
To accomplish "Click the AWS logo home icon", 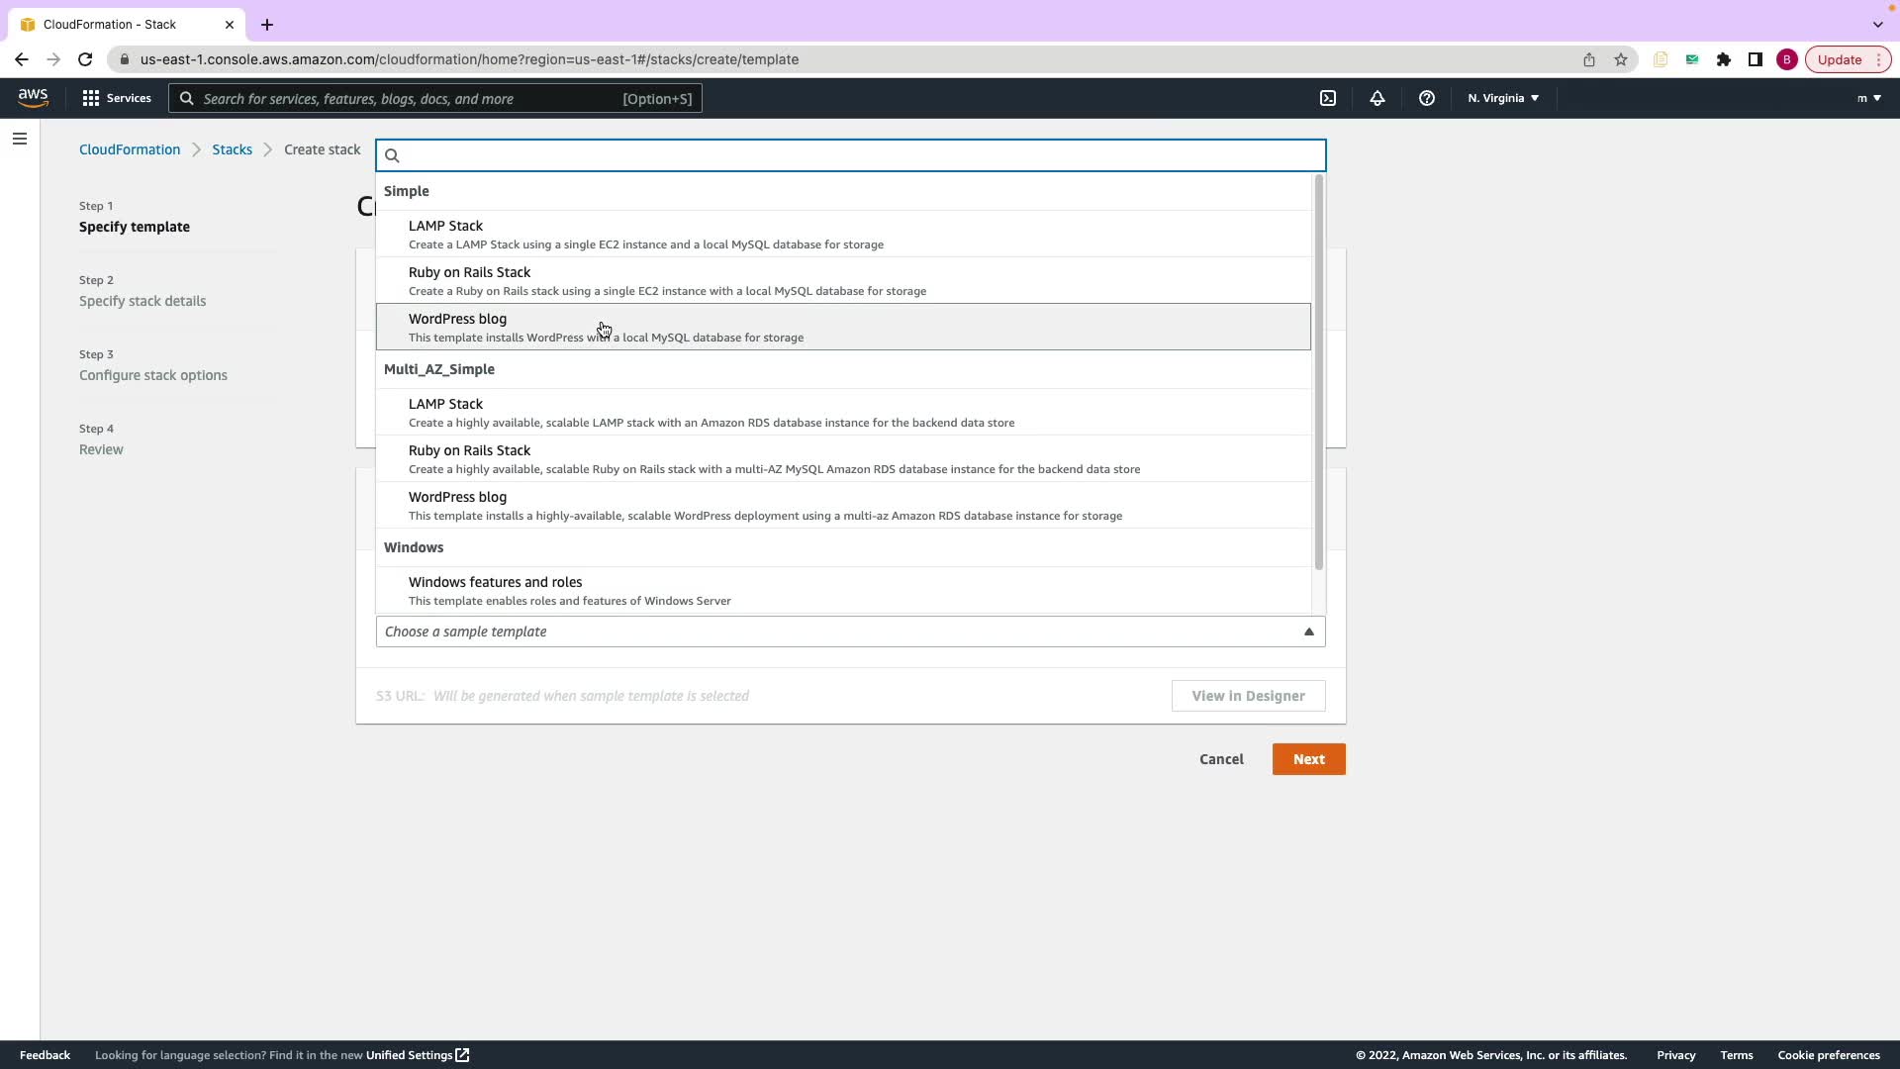I will click(x=33, y=97).
